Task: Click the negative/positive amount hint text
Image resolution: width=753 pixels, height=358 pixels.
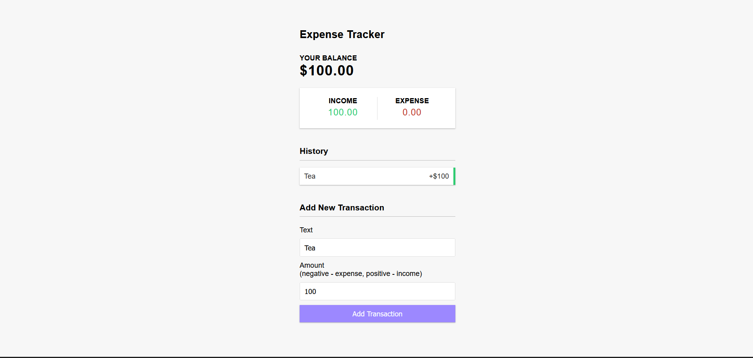Action: click(x=361, y=274)
